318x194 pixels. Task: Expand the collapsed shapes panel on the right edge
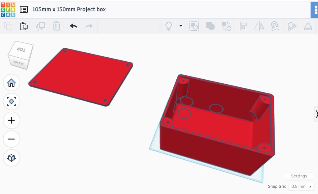[x=316, y=114]
